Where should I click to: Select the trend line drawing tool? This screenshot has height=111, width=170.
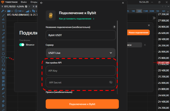click(x=3, y=16)
